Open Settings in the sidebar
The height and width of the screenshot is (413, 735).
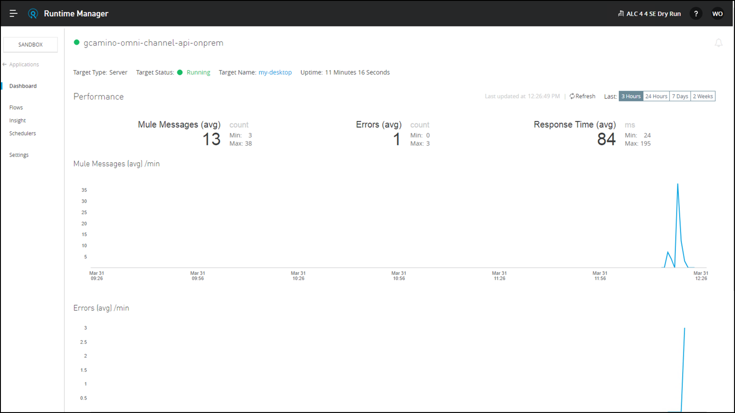[19, 155]
